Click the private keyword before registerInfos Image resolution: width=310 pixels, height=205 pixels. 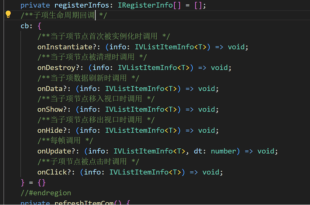(x=35, y=5)
